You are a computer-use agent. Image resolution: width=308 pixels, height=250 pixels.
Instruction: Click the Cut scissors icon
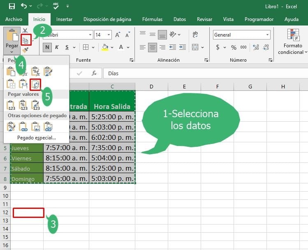(x=25, y=30)
